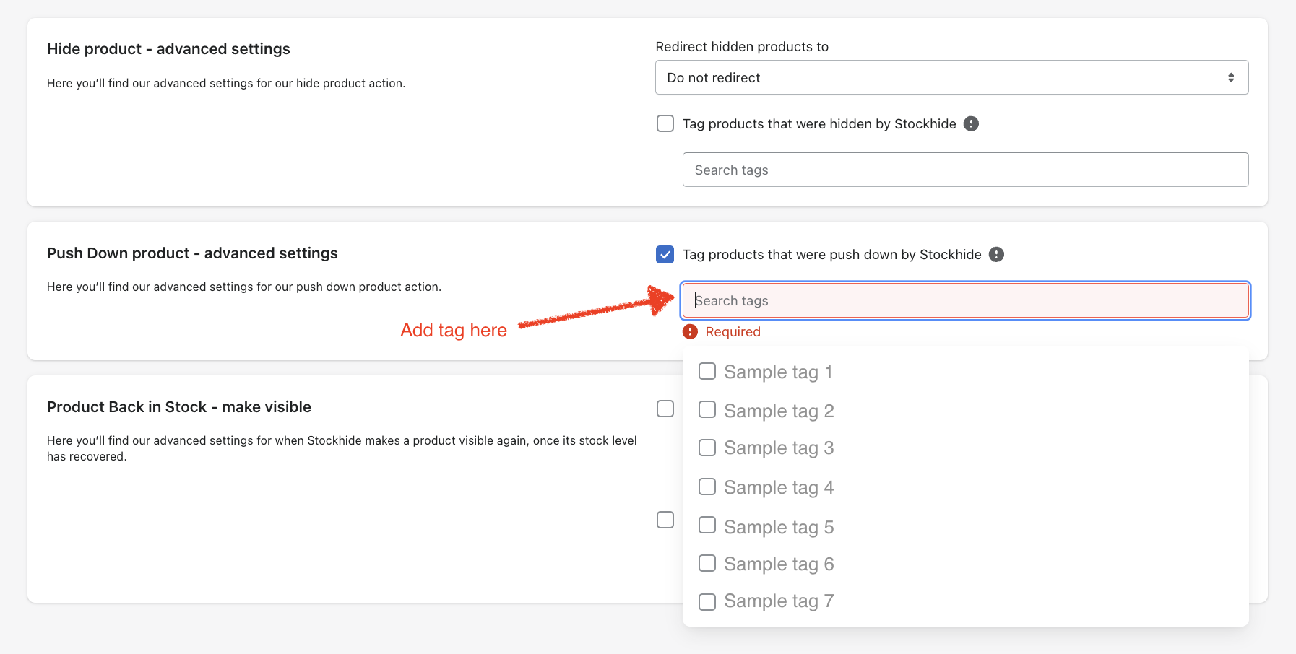Click the Redirect hidden products to label
The height and width of the screenshot is (654, 1296).
click(x=742, y=47)
